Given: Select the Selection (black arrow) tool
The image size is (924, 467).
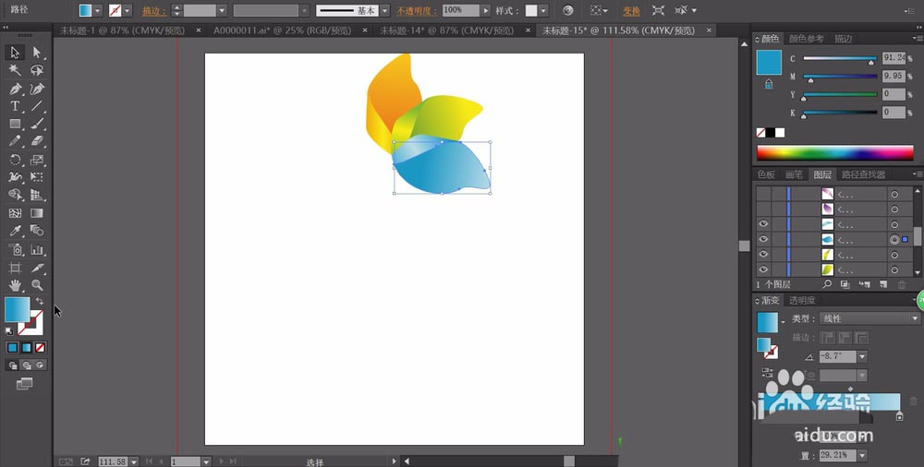Looking at the screenshot, I should point(15,53).
